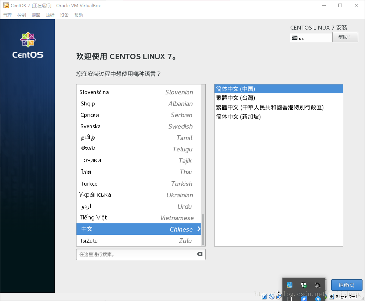
Task: Choose locale 繁體中文 (中華人民共和國香港特別行政區)
Action: 279,107
